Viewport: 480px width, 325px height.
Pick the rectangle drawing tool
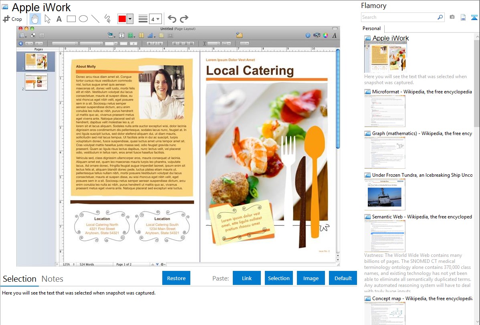pyautogui.click(x=71, y=19)
